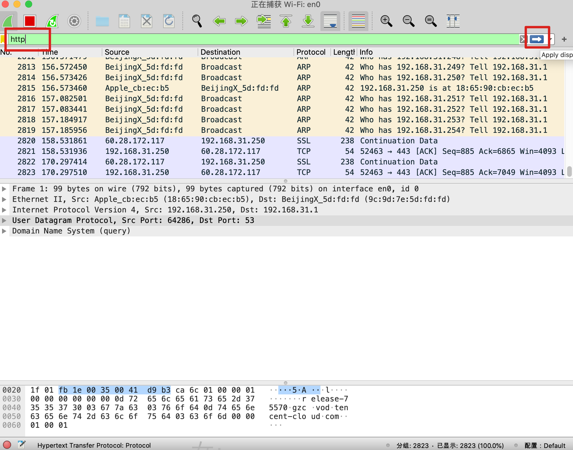This screenshot has height=450, width=573.
Task: Go to the last packet
Action: tap(308, 21)
